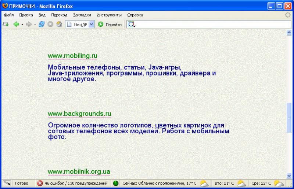Click the new tab icon in toolbar
The height and width of the screenshot is (189, 294).
click(6, 25)
